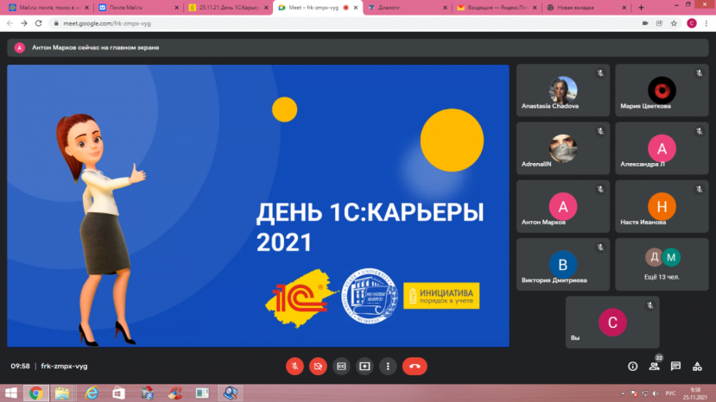Open more options three-dot menu in Meet
The width and height of the screenshot is (716, 402).
click(x=388, y=366)
